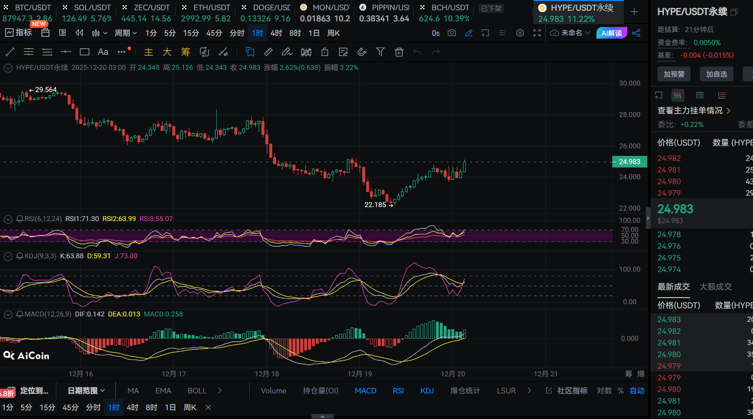Click the 24.983 current price label on the axis
This screenshot has width=753, height=419.
[629, 162]
